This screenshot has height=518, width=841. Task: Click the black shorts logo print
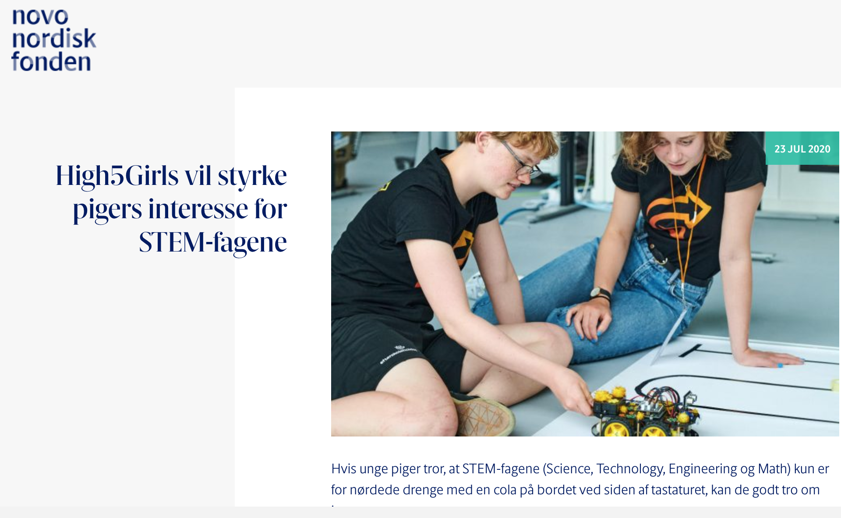(399, 354)
